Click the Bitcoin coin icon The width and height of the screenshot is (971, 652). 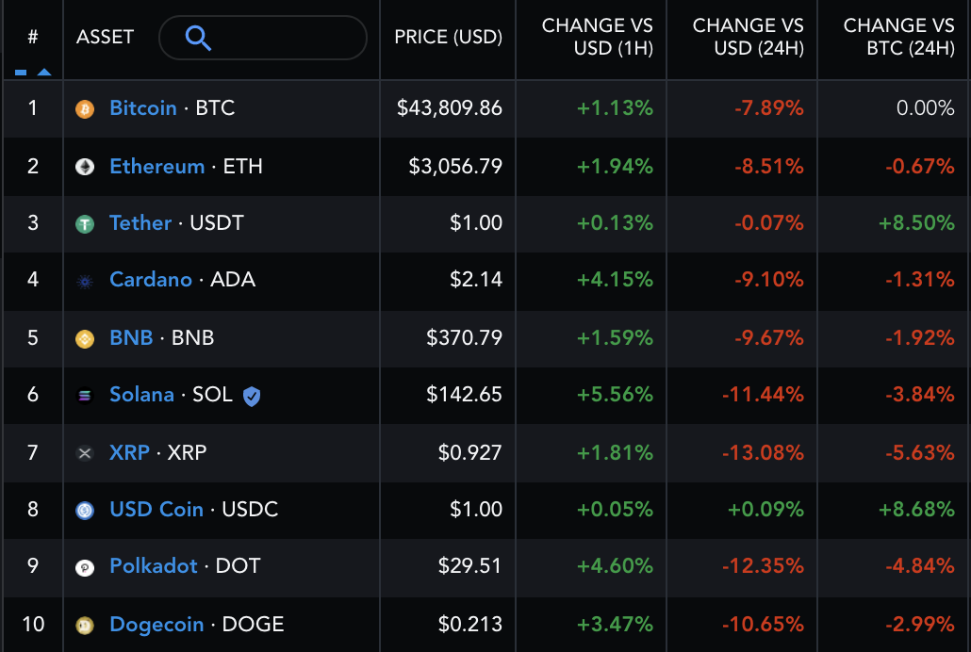click(85, 109)
